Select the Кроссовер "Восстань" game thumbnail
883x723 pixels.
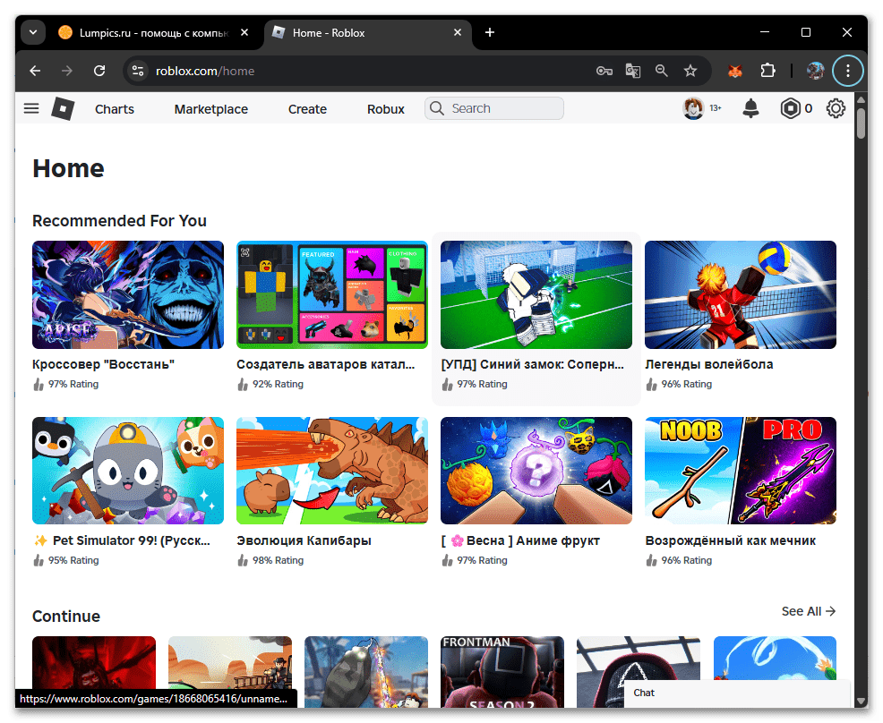pyautogui.click(x=128, y=294)
